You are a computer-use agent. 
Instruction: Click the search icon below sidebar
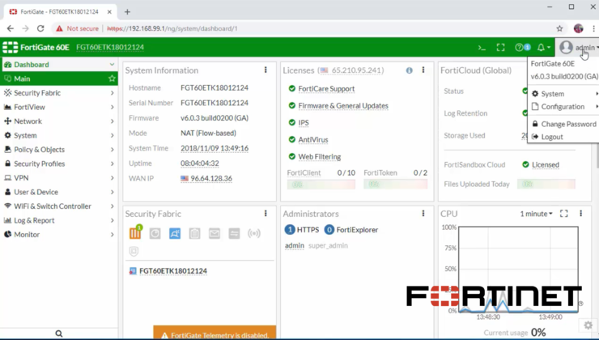58,334
